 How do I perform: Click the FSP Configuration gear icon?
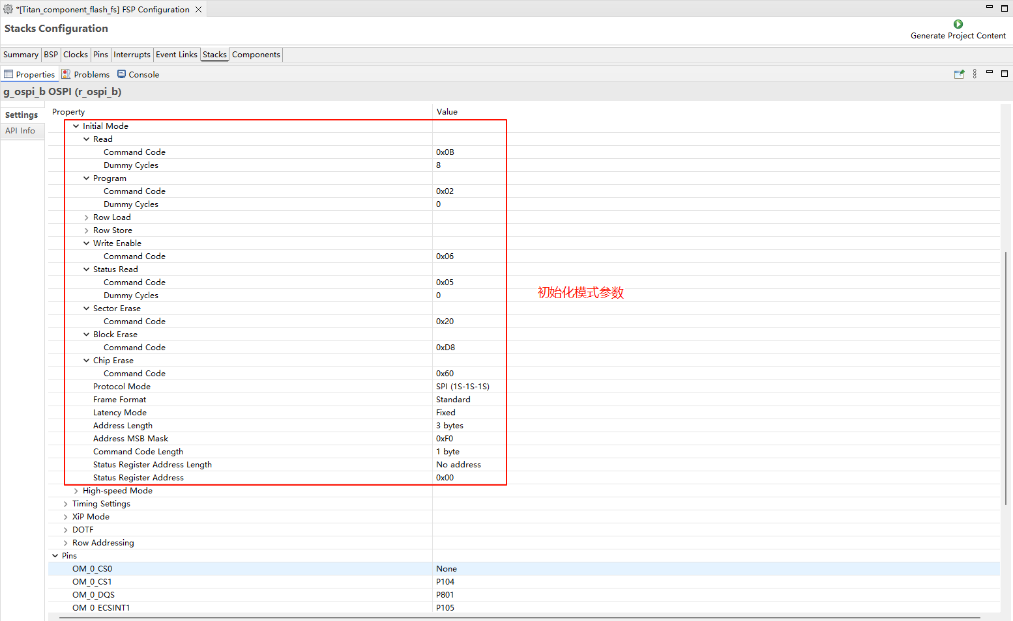(x=8, y=9)
